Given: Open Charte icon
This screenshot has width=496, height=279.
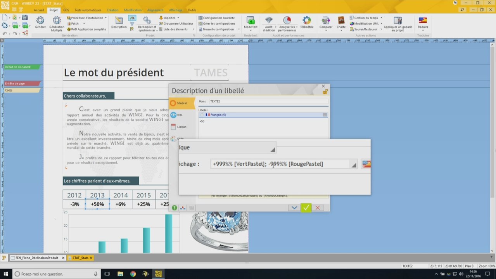Looking at the screenshot, I should pos(341,20).
